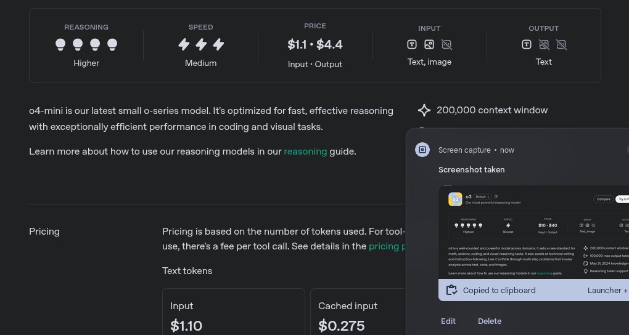Click the Cached input $0.275 card
This screenshot has height=335, width=629.
point(358,312)
